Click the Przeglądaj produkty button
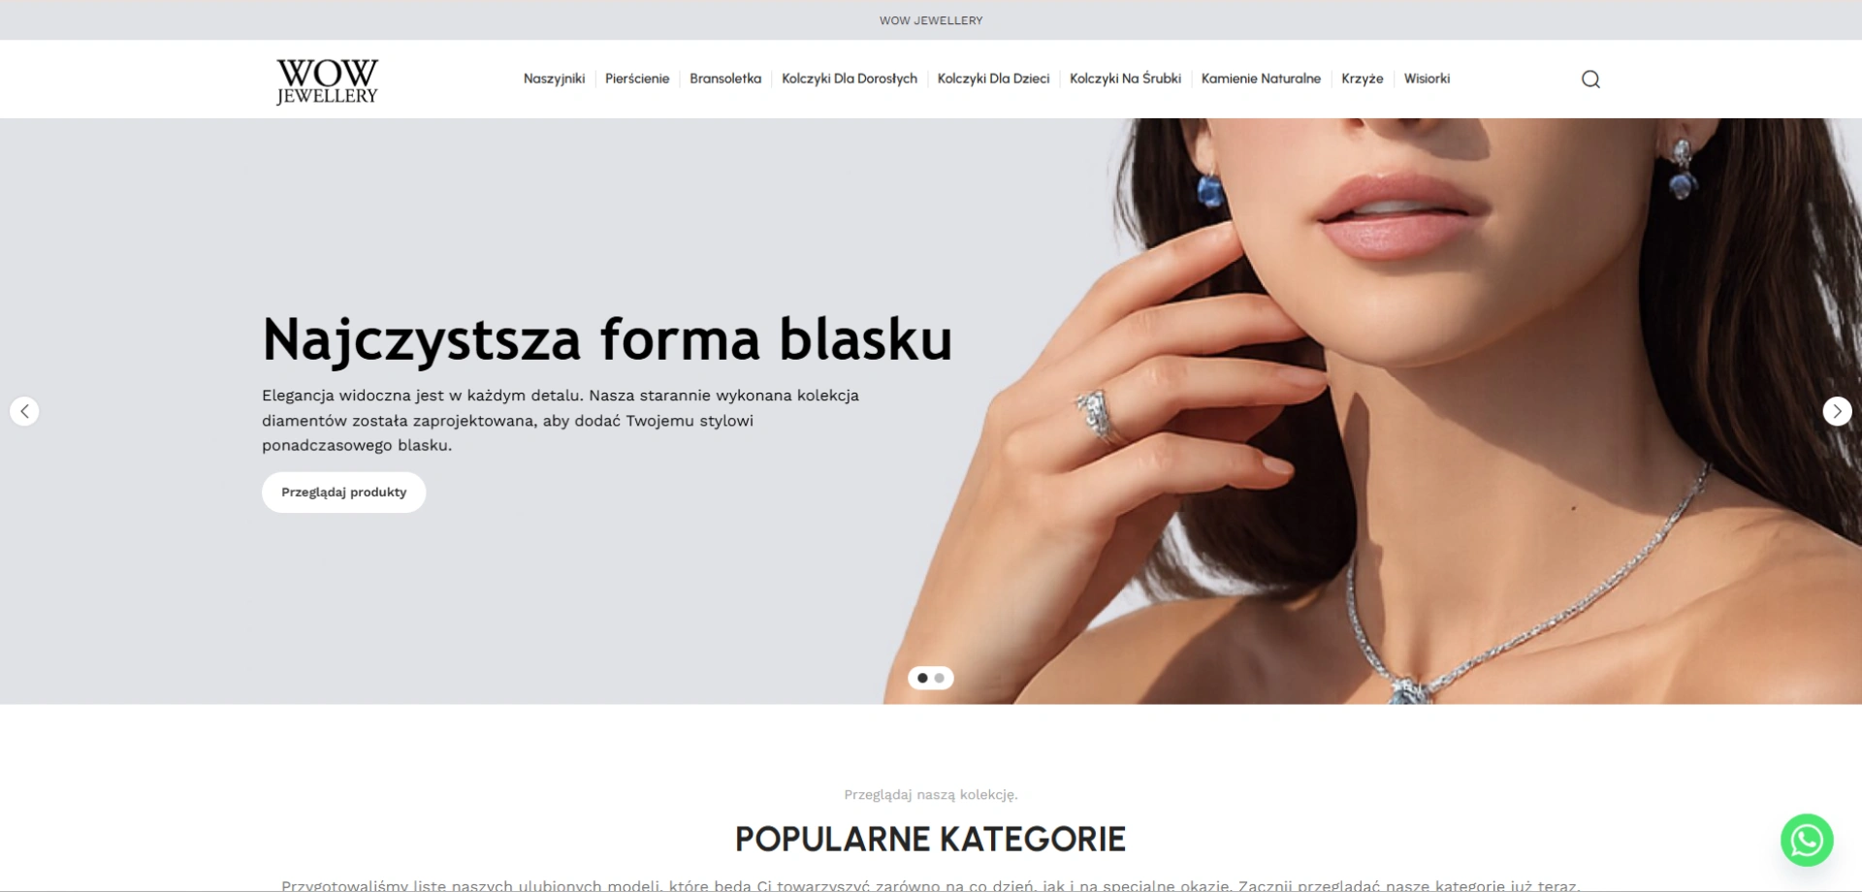Image resolution: width=1862 pixels, height=892 pixels. [x=343, y=493]
